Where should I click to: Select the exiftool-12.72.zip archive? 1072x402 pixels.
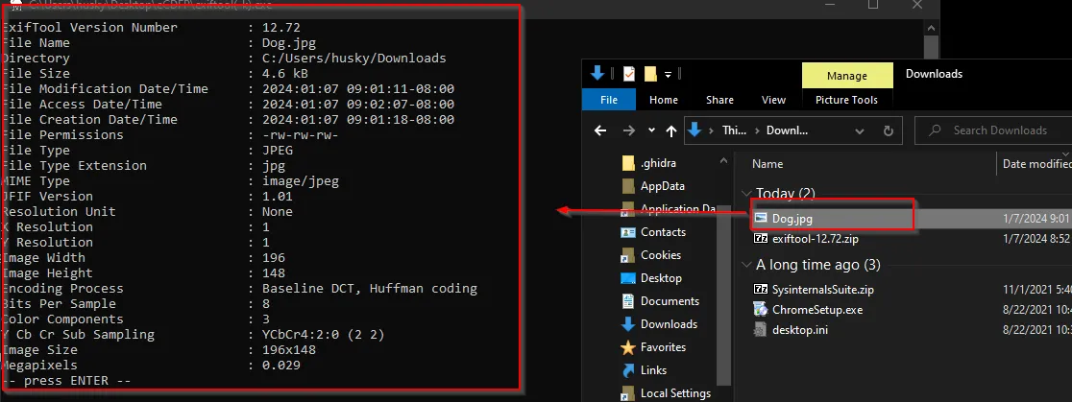click(807, 239)
